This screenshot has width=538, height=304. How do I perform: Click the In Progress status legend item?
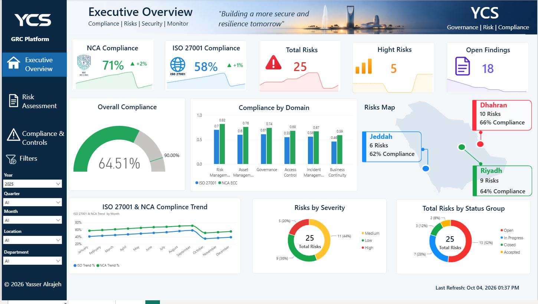point(512,238)
